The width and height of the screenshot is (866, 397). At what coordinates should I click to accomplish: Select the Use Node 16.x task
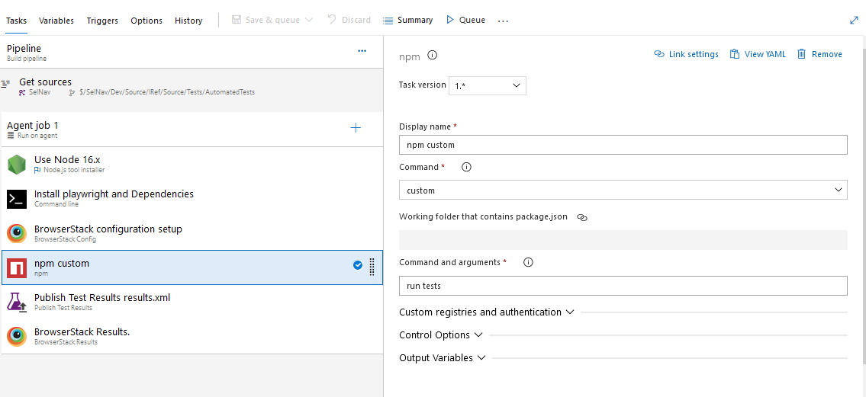pyautogui.click(x=191, y=165)
